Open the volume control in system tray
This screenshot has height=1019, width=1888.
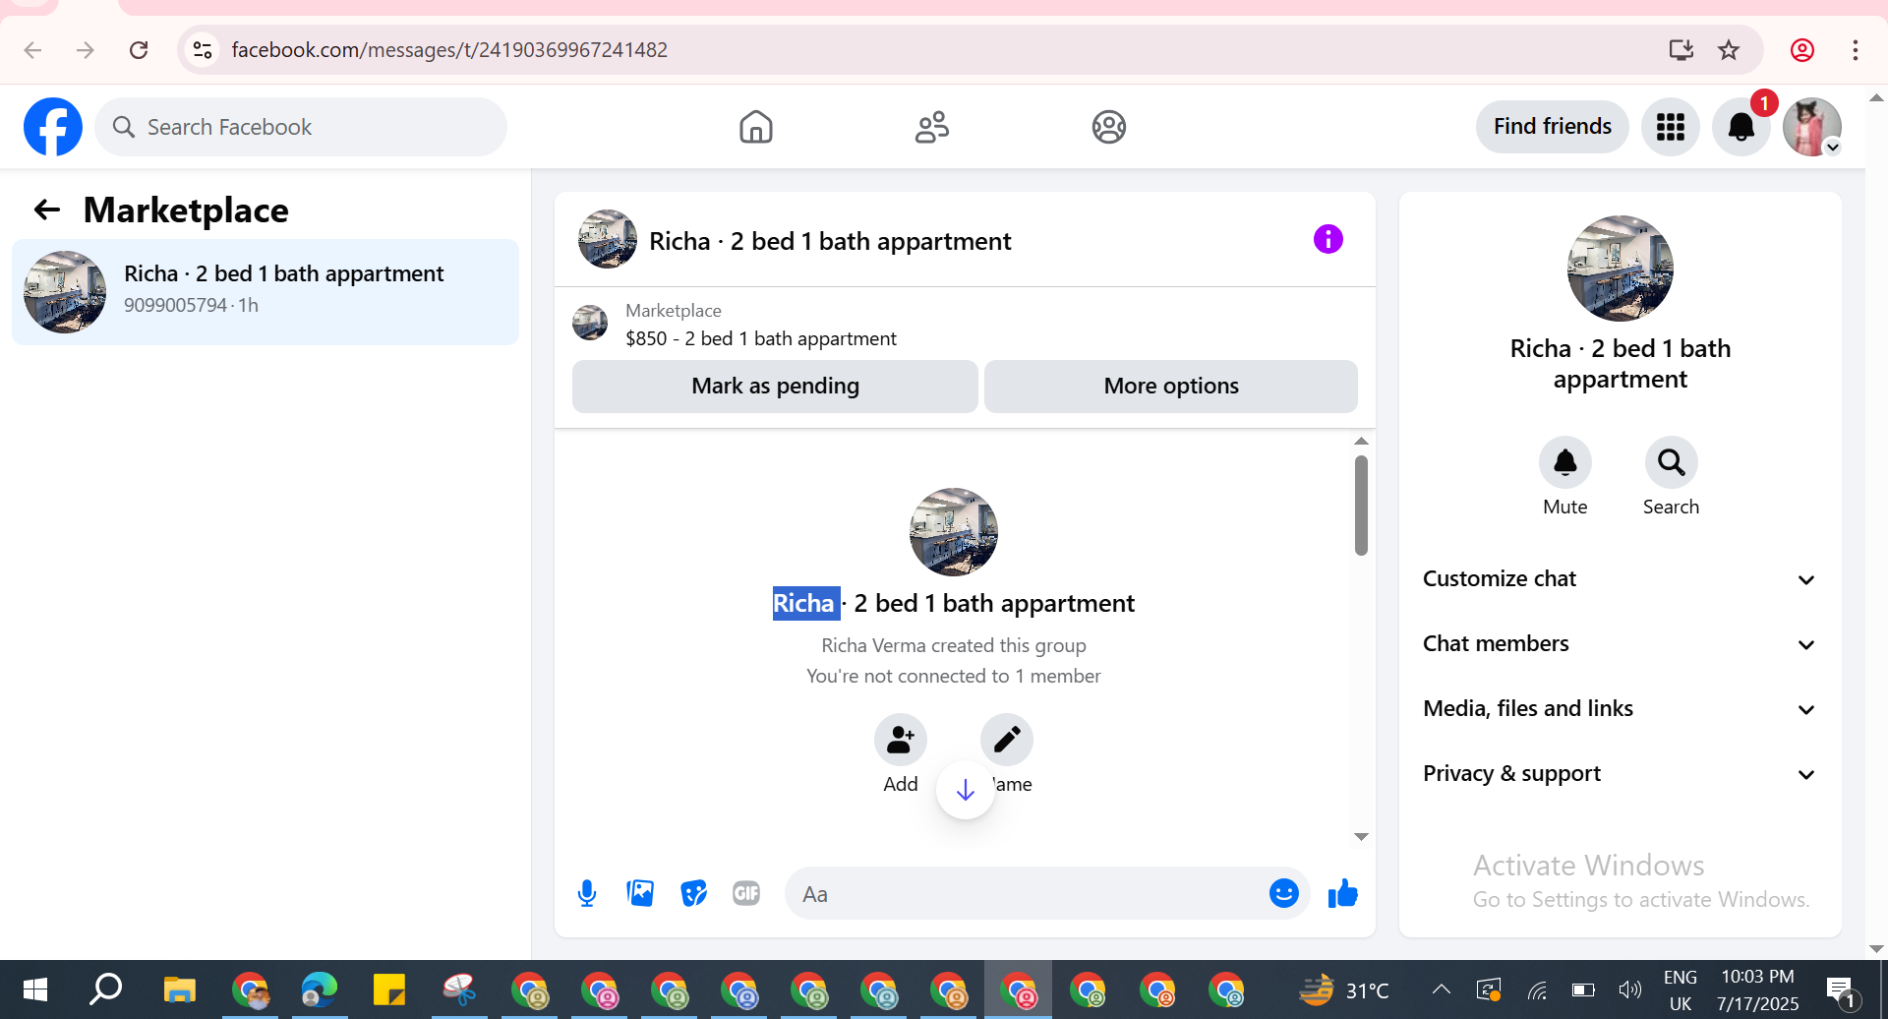(1630, 989)
